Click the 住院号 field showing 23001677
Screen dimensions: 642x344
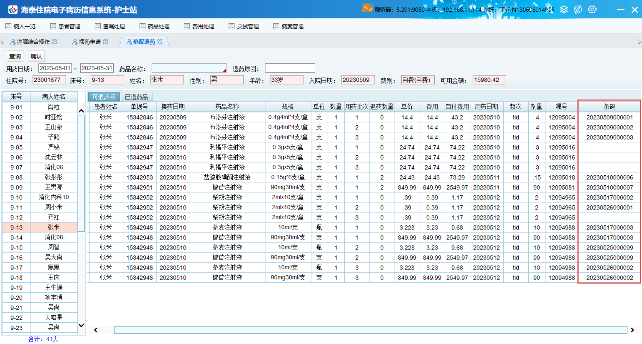tap(49, 80)
